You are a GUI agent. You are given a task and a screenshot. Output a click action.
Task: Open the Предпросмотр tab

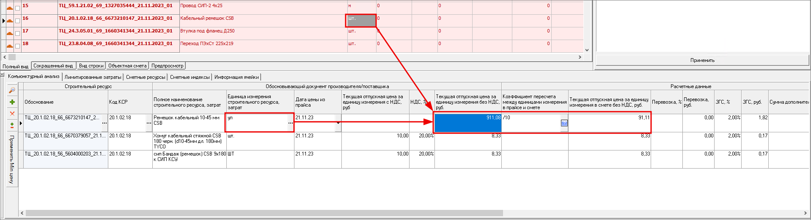click(167, 66)
